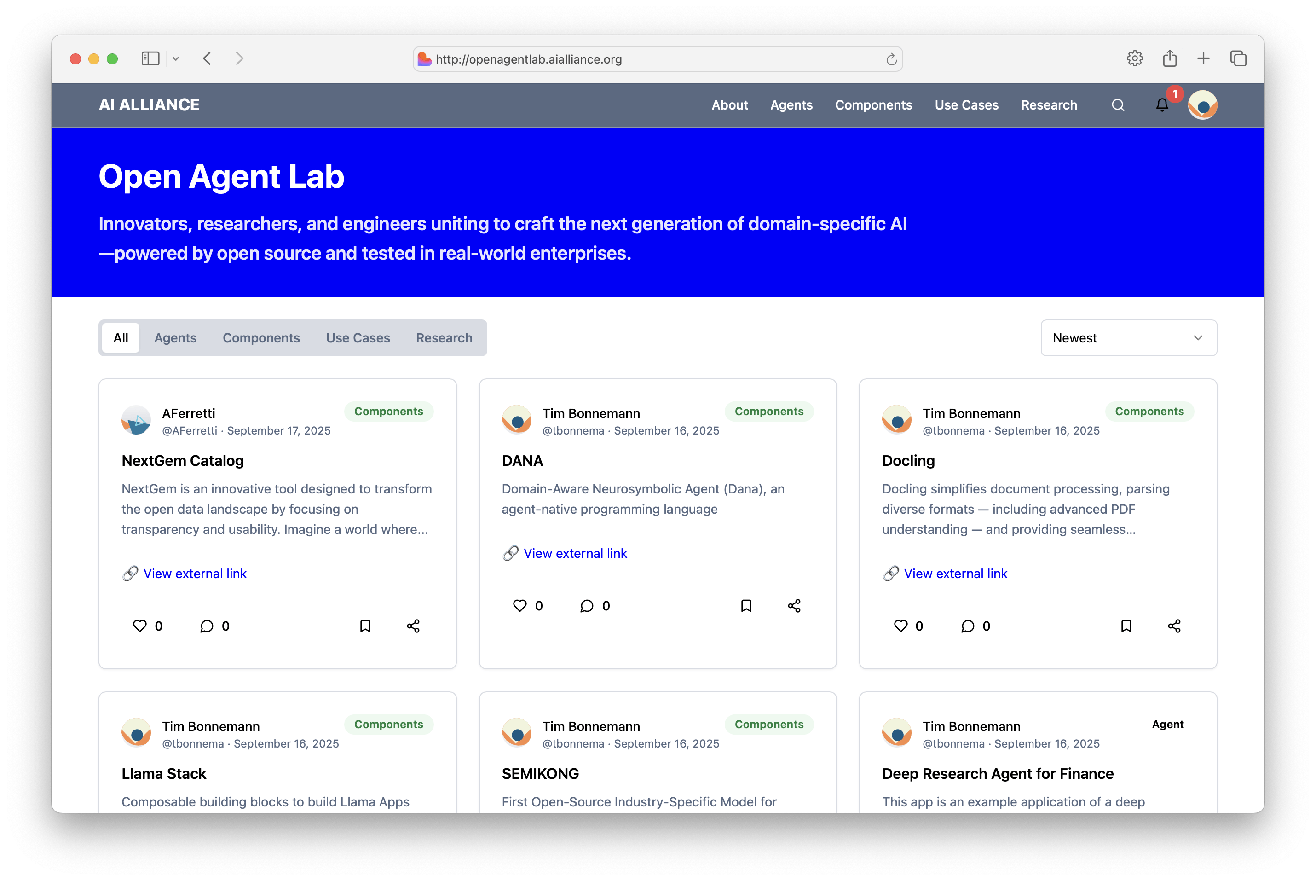Open DANA's View external link
This screenshot has height=881, width=1316.
[575, 553]
